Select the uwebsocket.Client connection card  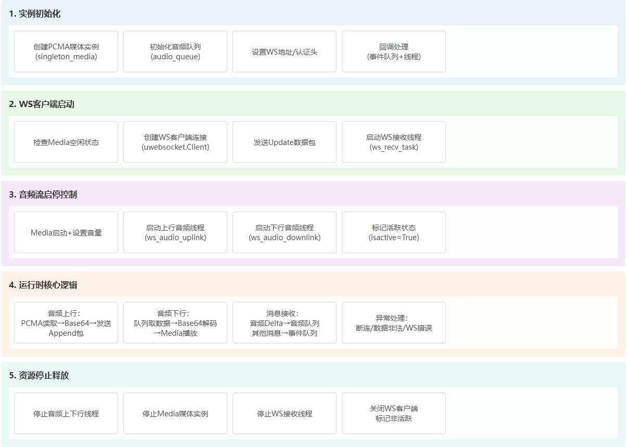(x=175, y=142)
